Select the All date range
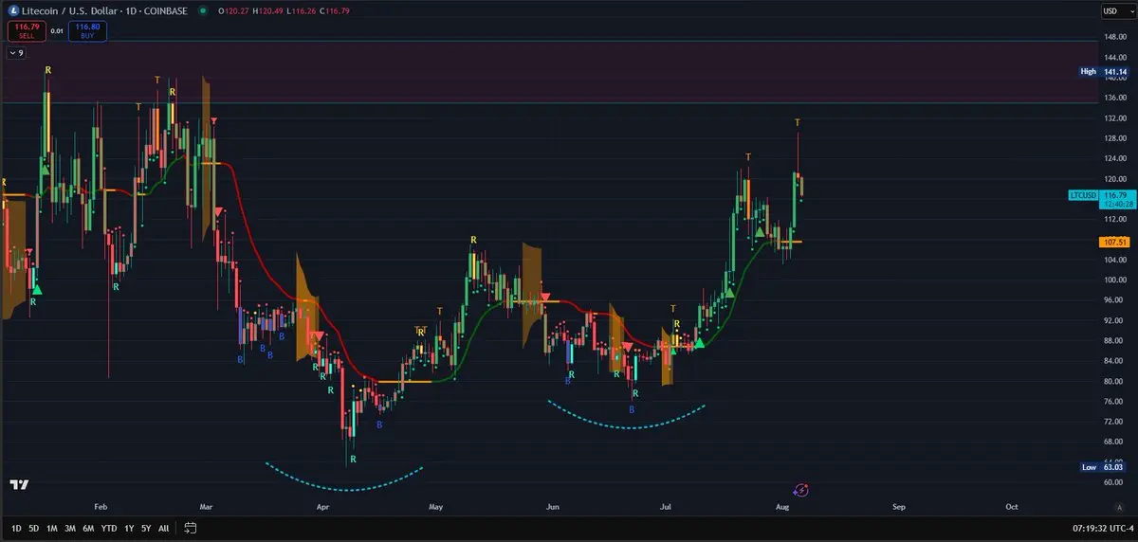The image size is (1138, 542). click(163, 528)
